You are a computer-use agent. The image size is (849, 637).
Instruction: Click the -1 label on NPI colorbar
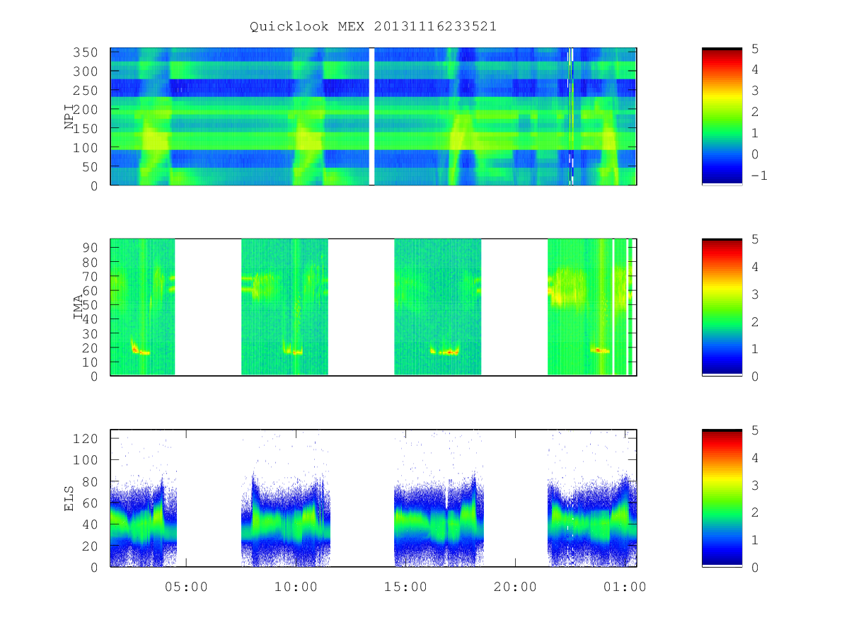pos(758,176)
